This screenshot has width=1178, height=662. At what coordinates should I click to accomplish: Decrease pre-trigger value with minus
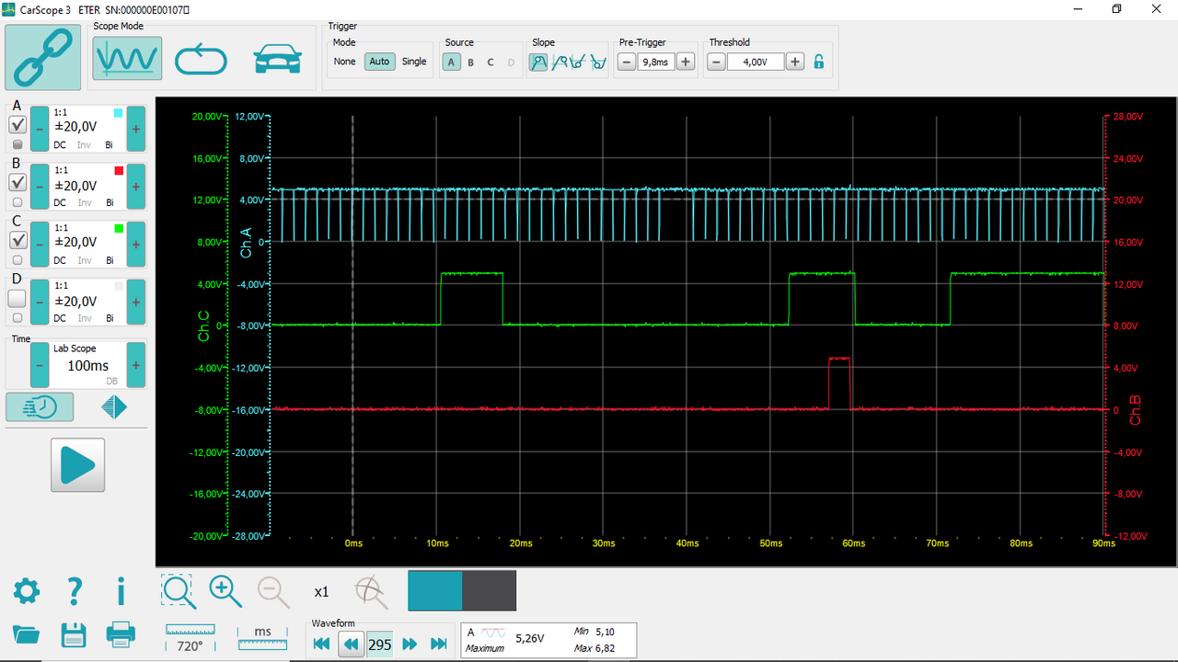coord(627,62)
